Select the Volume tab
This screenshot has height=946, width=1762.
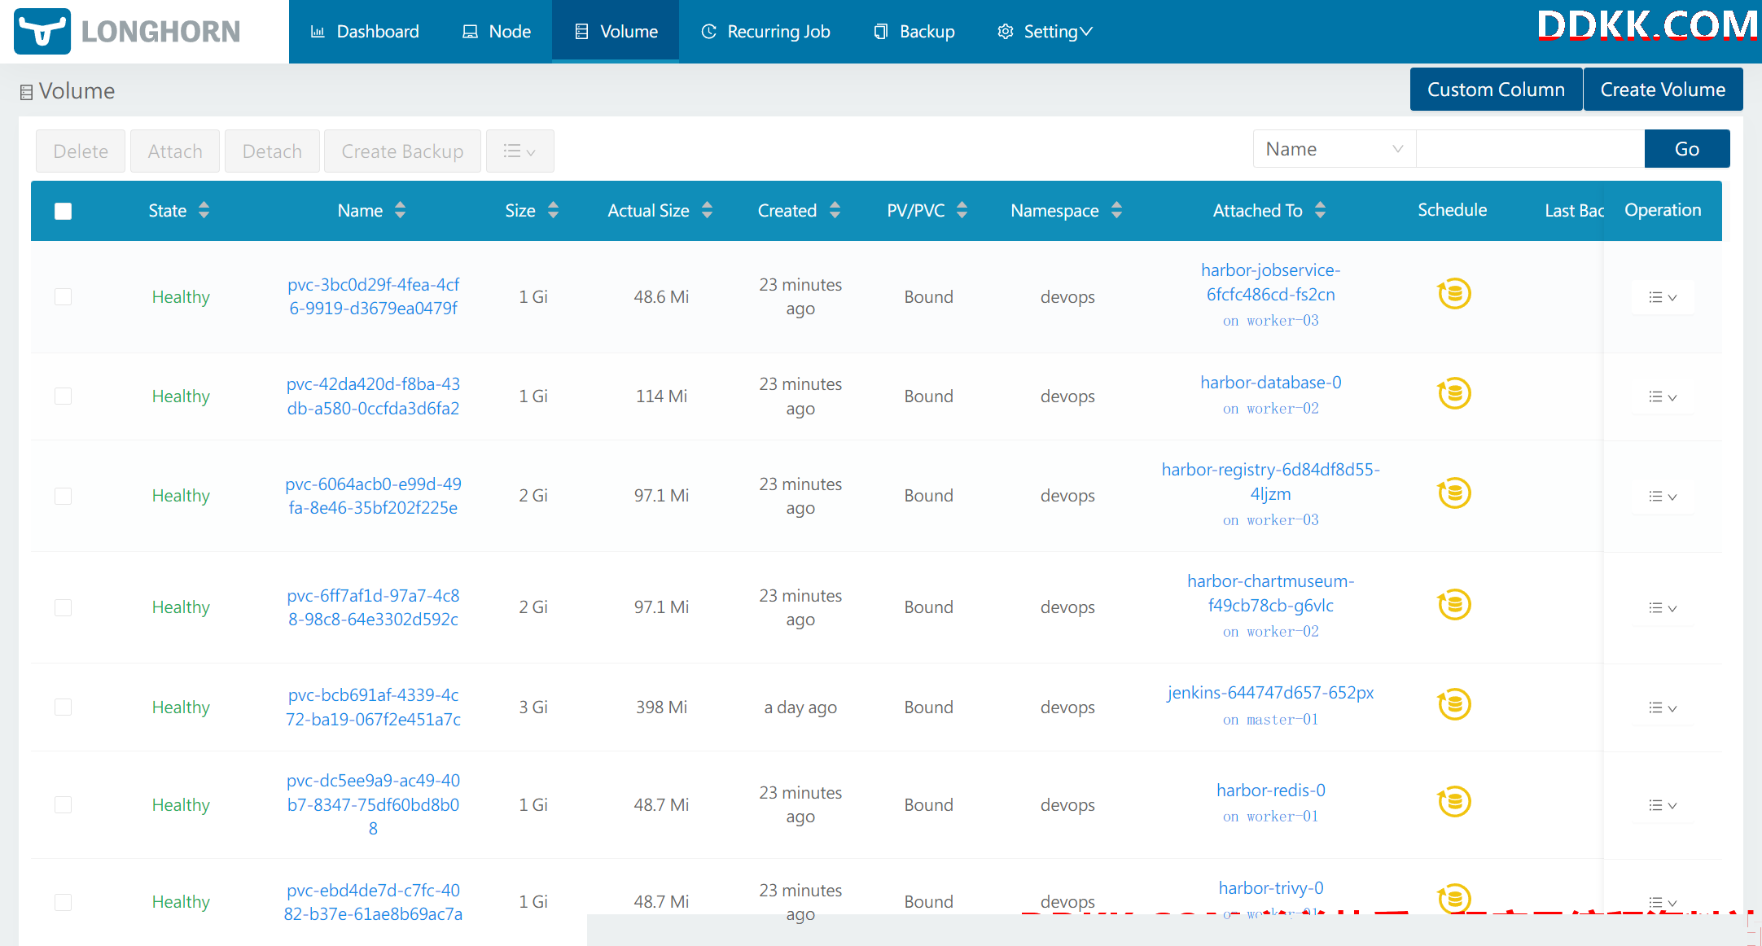[x=616, y=32]
